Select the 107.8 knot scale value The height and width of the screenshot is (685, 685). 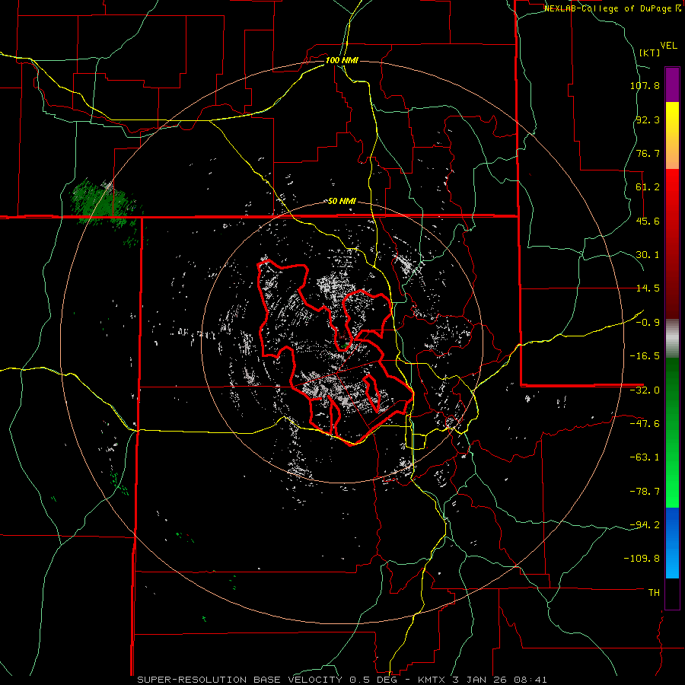point(645,85)
